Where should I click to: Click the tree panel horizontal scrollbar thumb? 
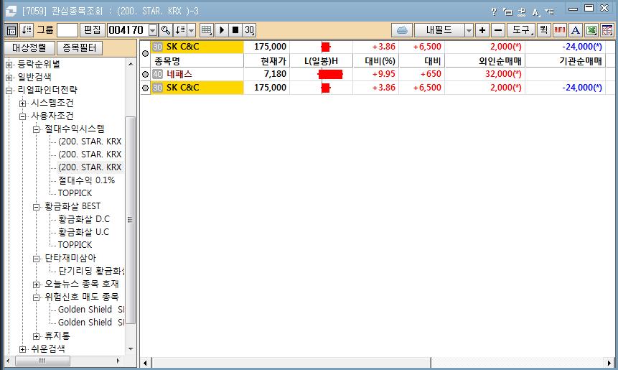tap(42, 361)
